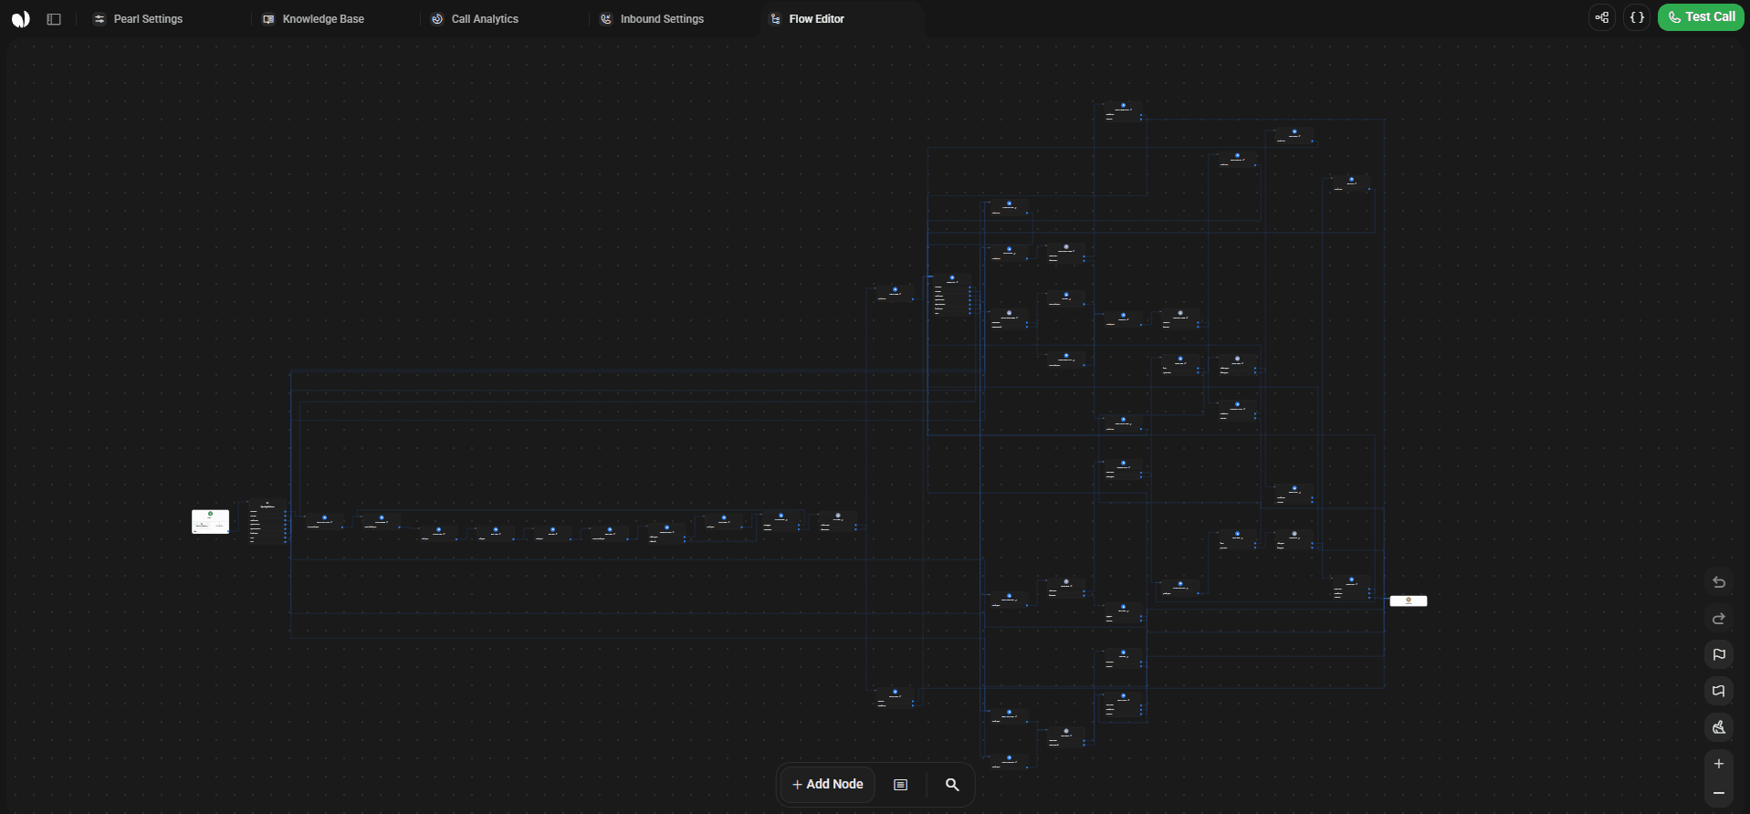Start a Test Call
This screenshot has height=814, width=1750.
tap(1701, 17)
